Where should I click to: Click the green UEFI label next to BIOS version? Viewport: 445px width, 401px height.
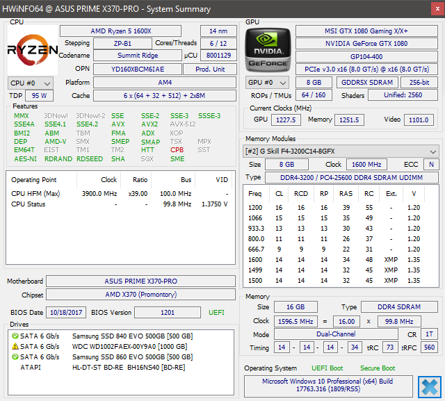(216, 313)
